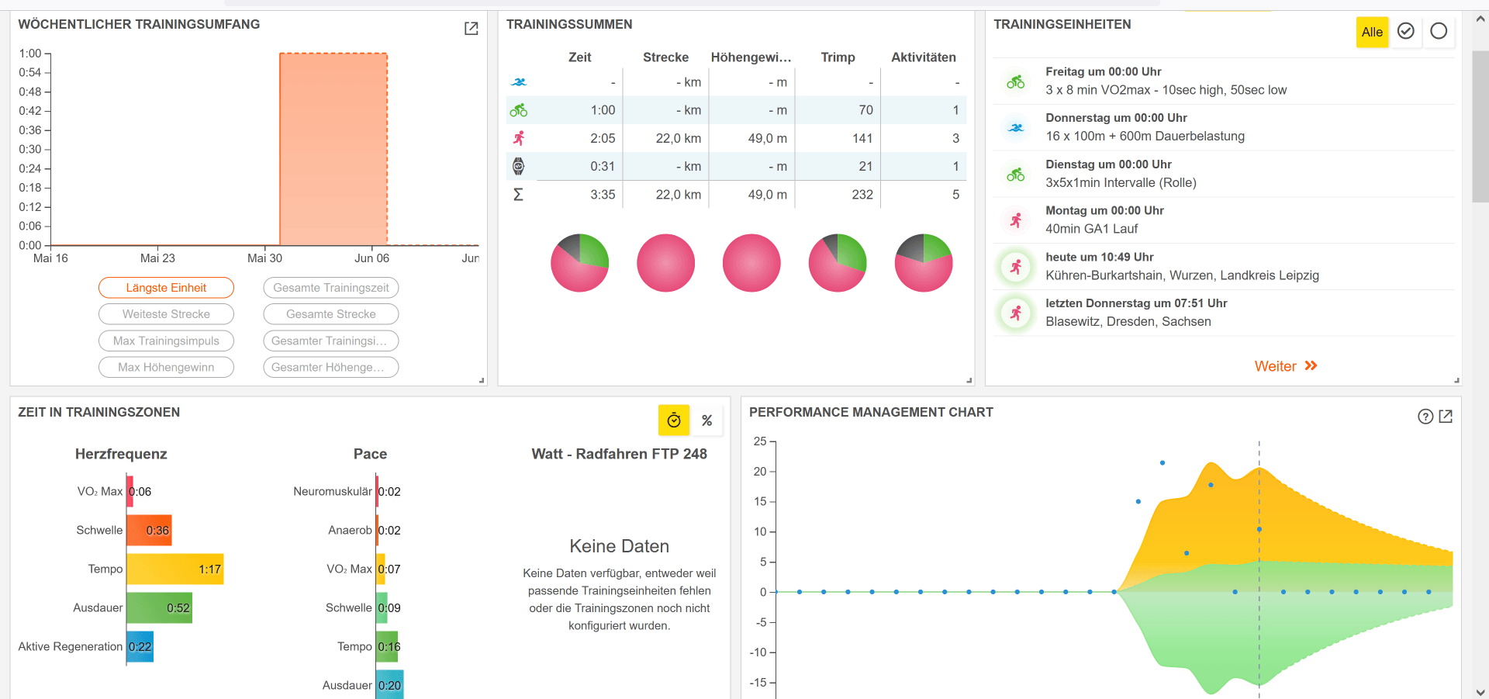Click resize handle of Trainingssummen widget
1489x699 pixels.
(x=969, y=380)
